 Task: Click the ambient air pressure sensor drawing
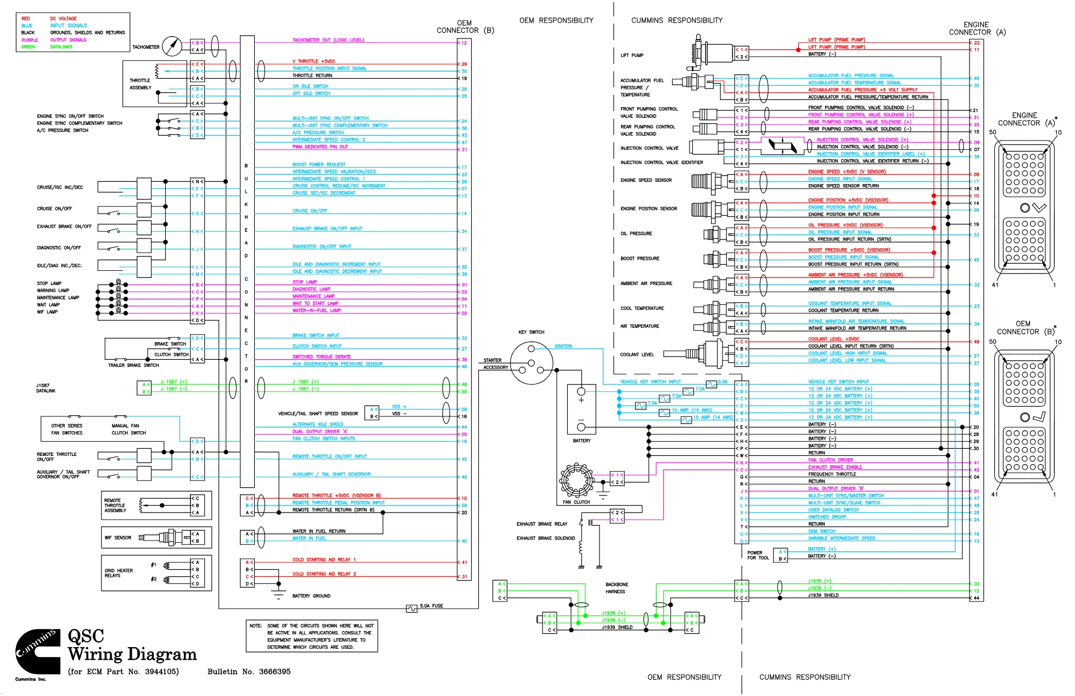coord(713,284)
